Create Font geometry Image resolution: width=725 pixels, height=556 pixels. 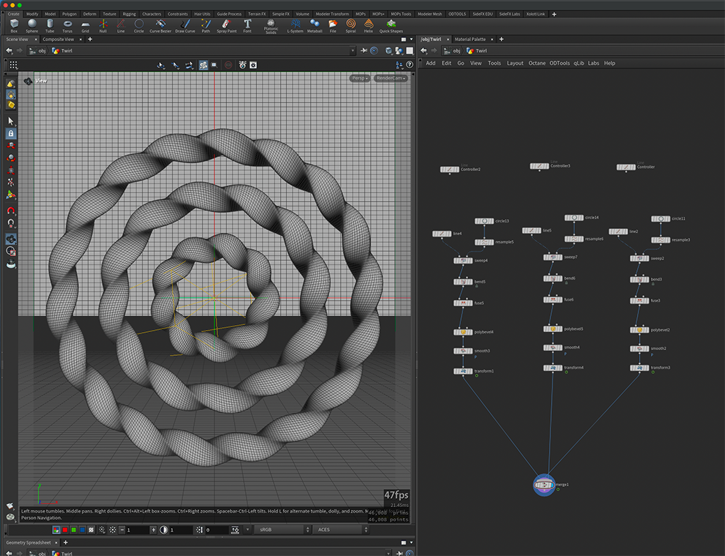pos(247,25)
